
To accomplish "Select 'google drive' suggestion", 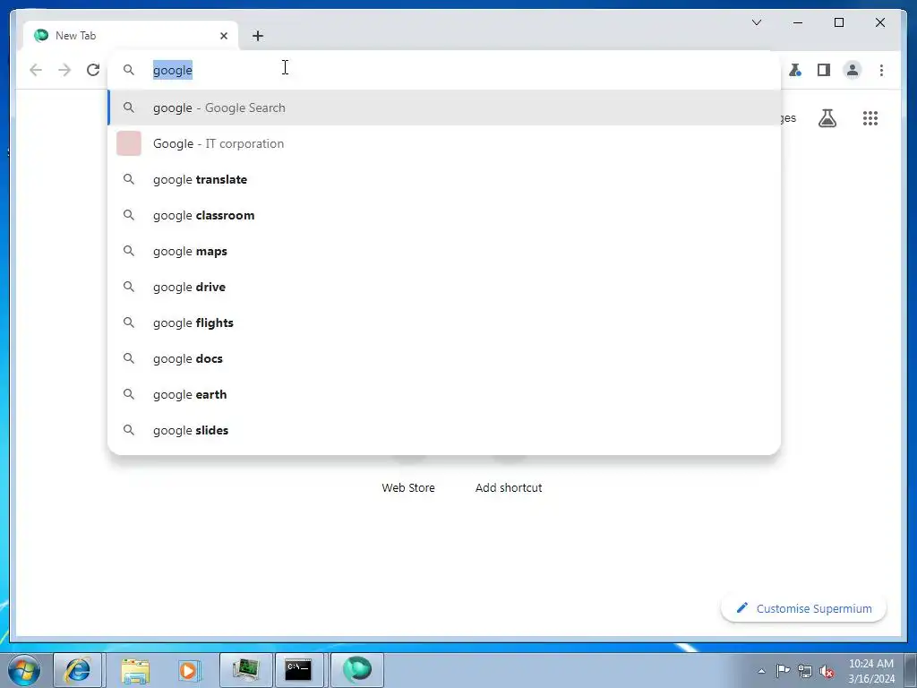I will (444, 287).
